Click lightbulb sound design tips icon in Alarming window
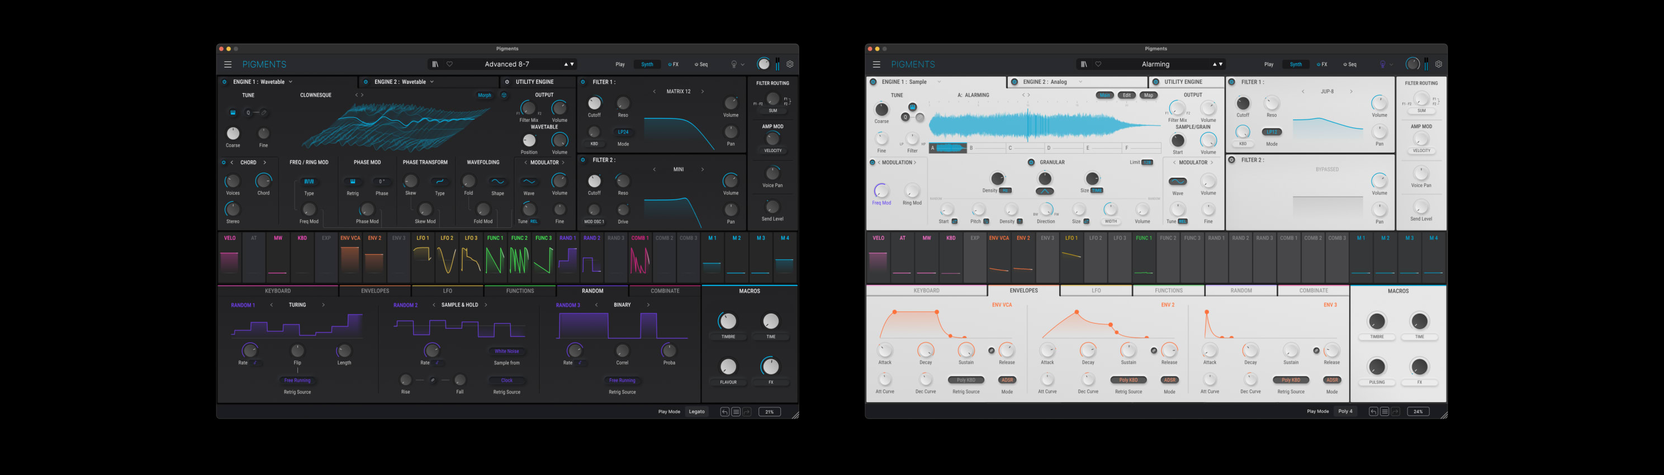This screenshot has height=475, width=1664. pos(1382,64)
